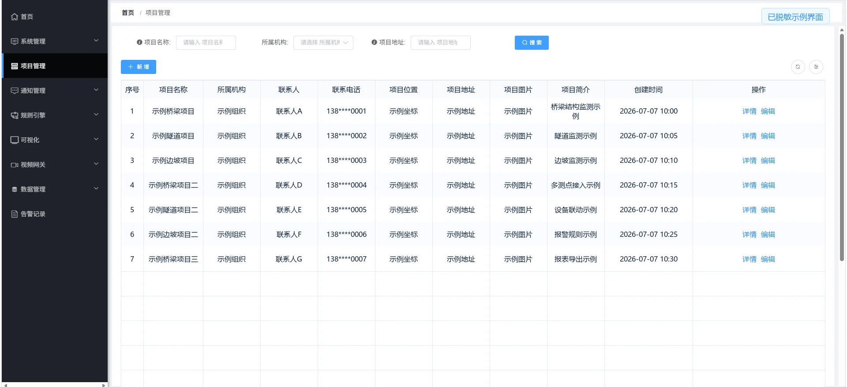
Task: Click the 视频网关 camera icon
Action: (x=15, y=165)
